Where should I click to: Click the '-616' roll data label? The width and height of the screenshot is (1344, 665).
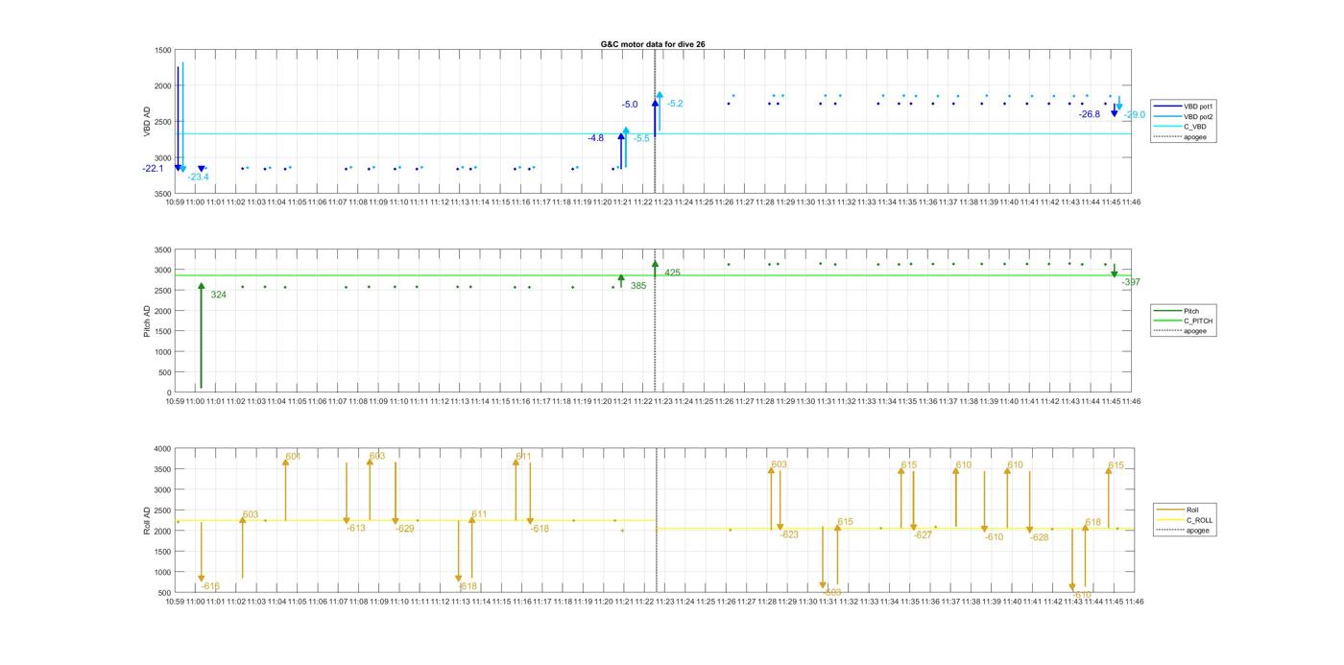tap(210, 586)
